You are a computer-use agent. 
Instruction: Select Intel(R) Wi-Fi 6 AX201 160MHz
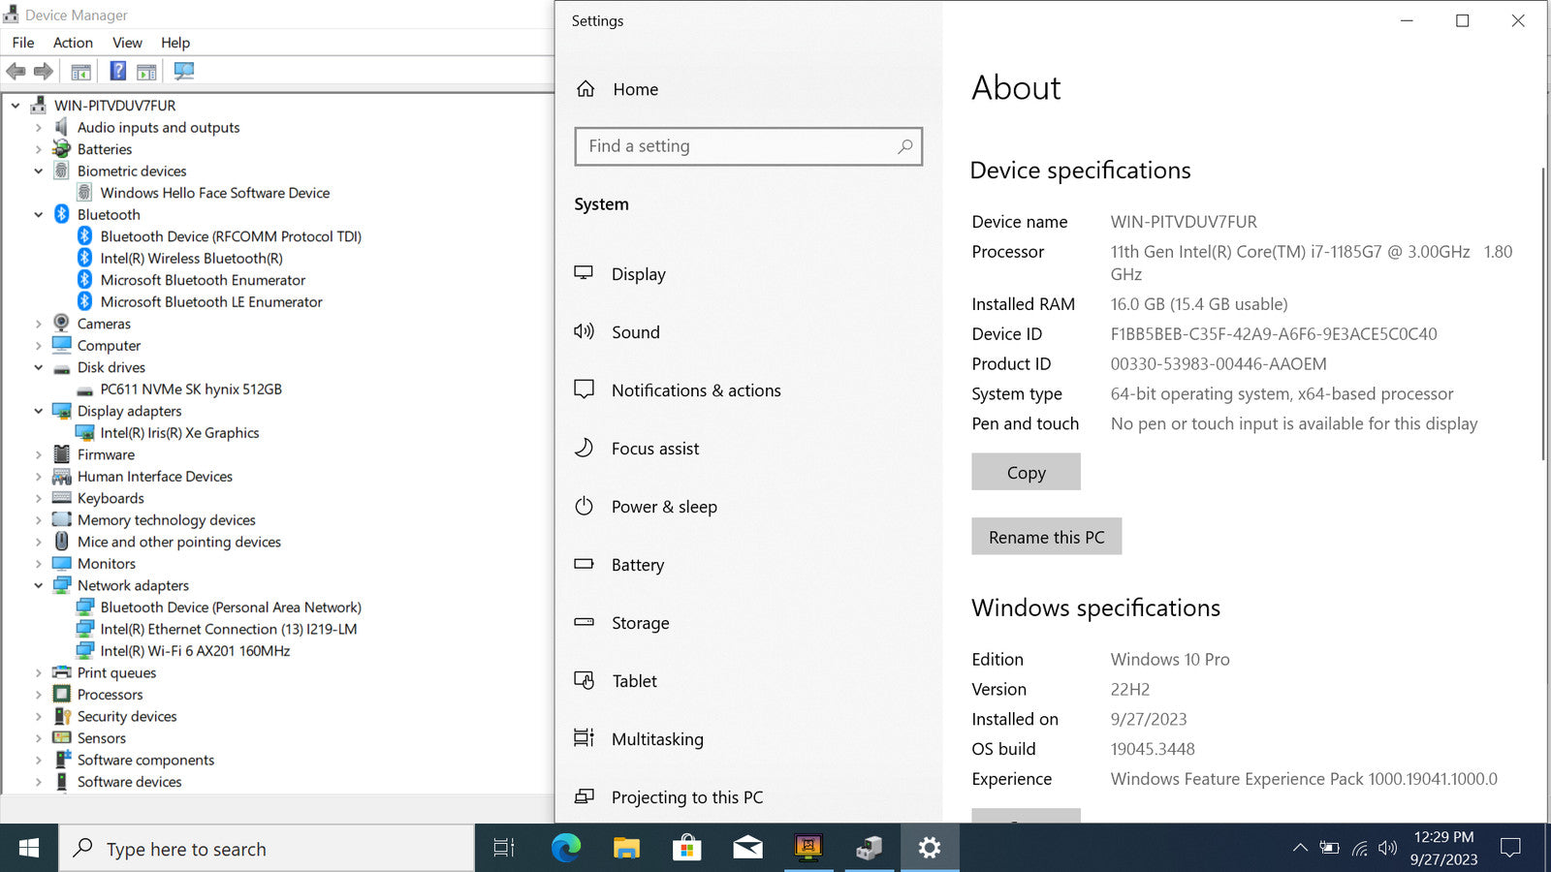(x=195, y=651)
